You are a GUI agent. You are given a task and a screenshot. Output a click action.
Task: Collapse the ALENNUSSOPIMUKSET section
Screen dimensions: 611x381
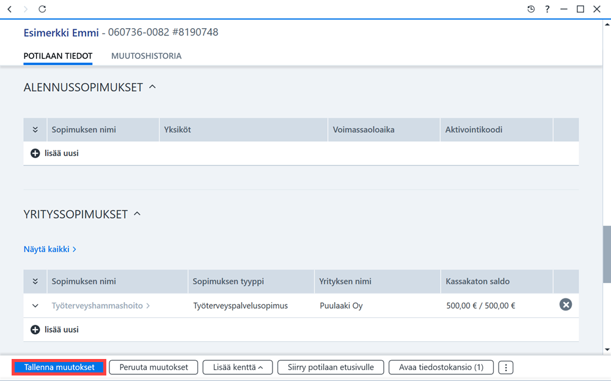click(x=152, y=87)
